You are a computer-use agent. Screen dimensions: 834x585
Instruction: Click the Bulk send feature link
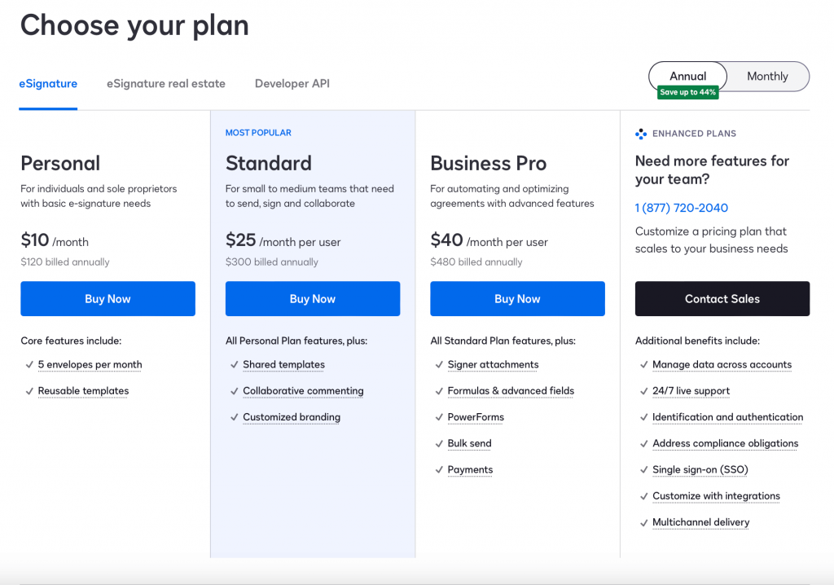pos(469,443)
